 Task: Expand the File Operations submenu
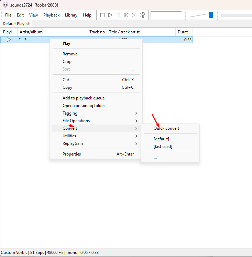pyautogui.click(x=96, y=121)
